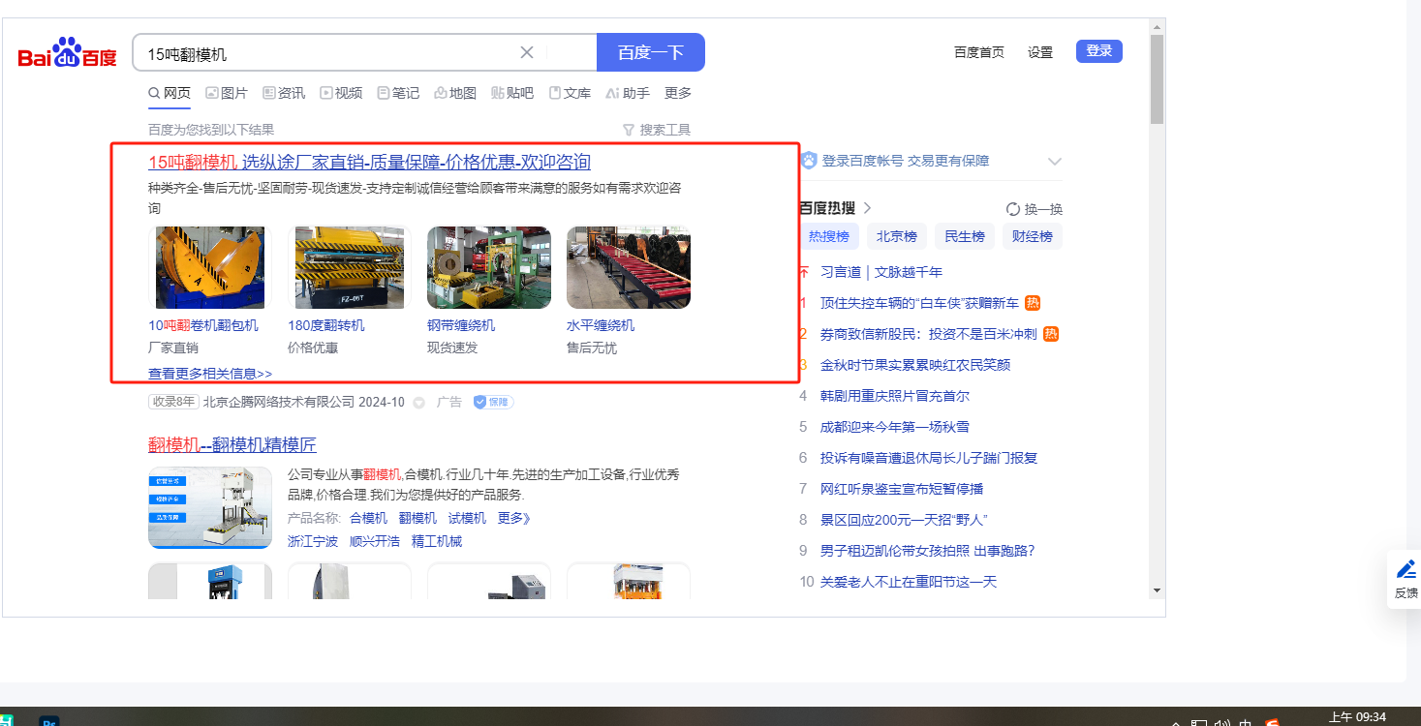The width and height of the screenshot is (1421, 726).
Task: Click the 翻模机精模匠 result thumbnail image
Action: click(210, 507)
